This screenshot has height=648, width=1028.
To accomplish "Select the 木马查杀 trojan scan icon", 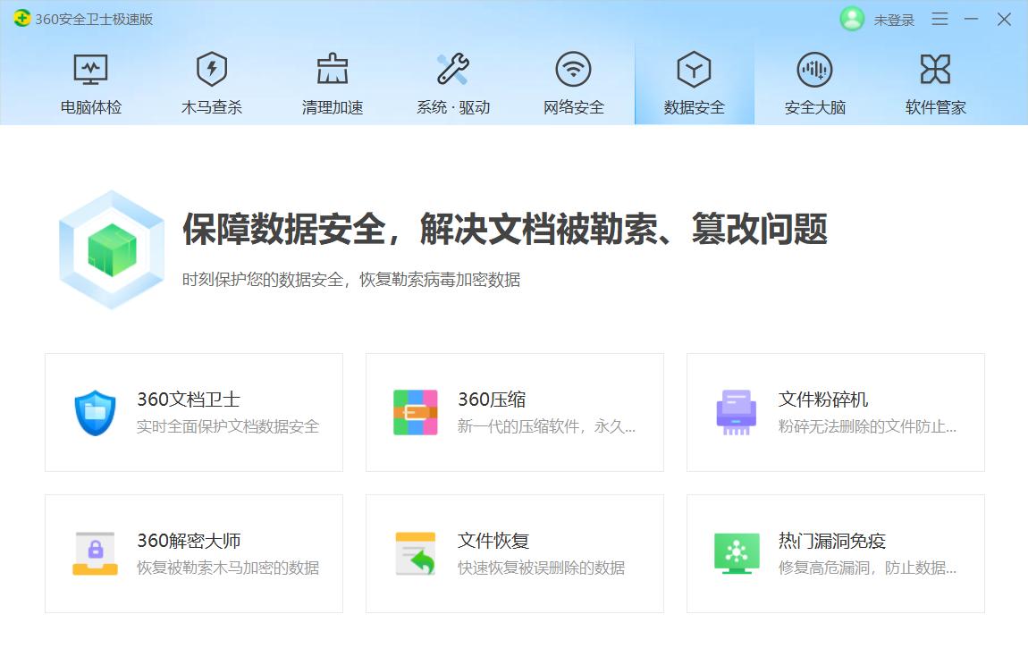I will 211,69.
